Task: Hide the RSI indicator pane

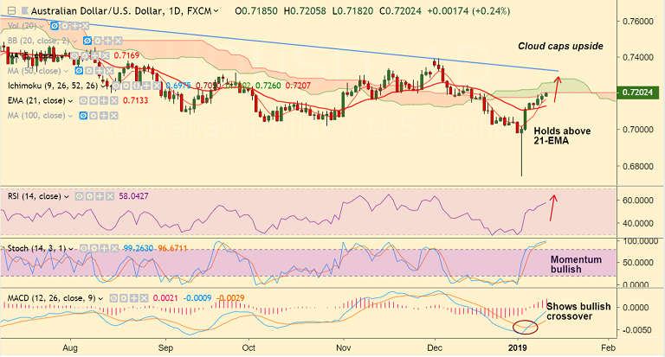Action: (79, 196)
